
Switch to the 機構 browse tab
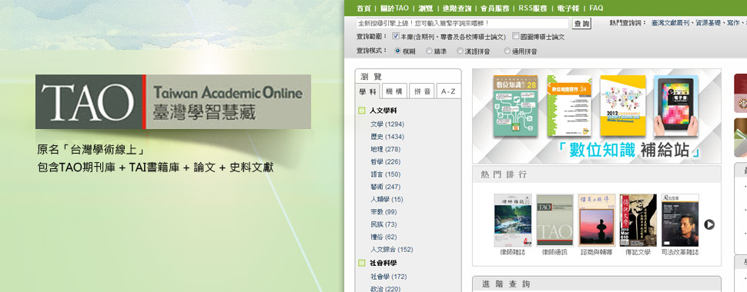pos(394,91)
